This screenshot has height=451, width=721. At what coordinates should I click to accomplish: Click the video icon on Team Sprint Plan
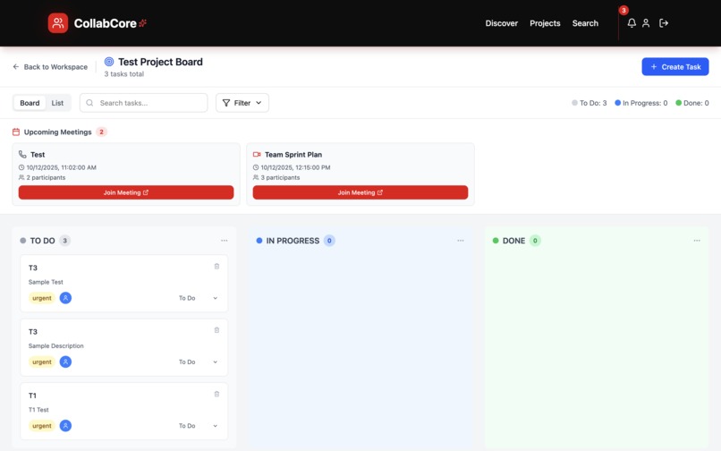257,155
